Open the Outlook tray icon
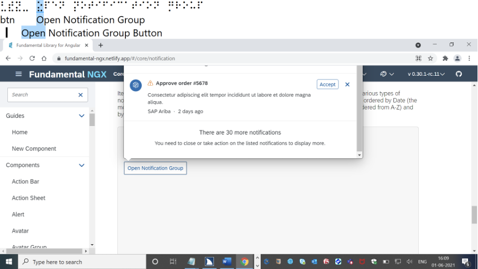 pyautogui.click(x=314, y=262)
